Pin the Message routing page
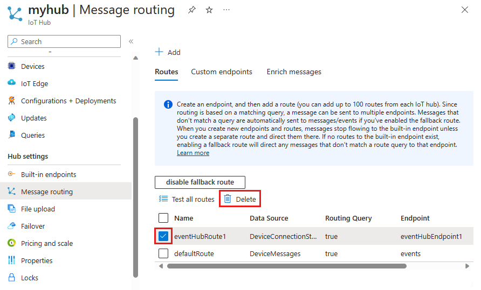481x290 pixels. coord(192,10)
